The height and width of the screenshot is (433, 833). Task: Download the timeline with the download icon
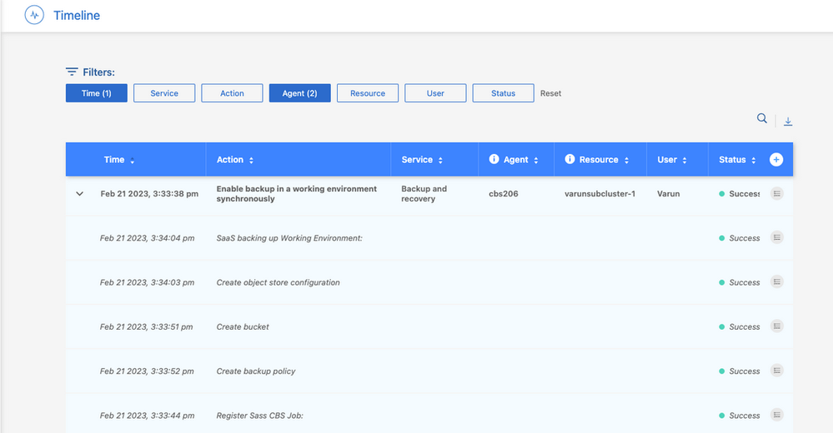788,122
